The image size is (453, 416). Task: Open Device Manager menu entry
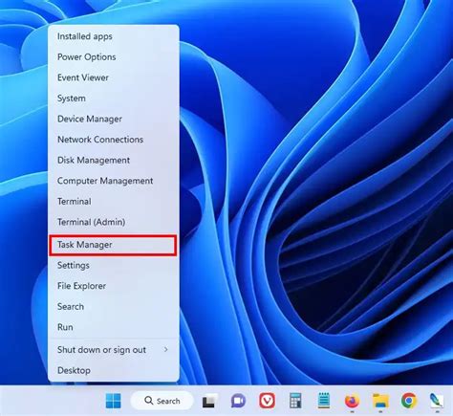114,119
